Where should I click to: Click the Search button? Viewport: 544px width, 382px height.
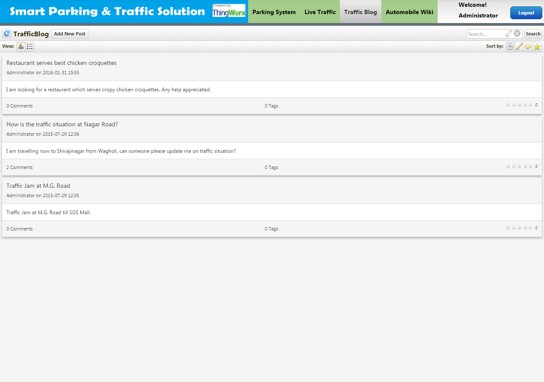(x=533, y=34)
